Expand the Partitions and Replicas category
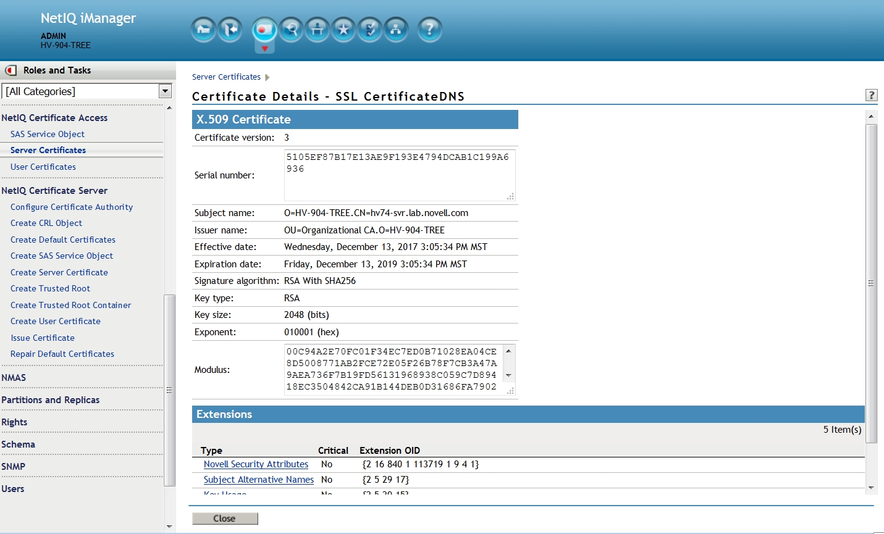The width and height of the screenshot is (884, 534). (x=50, y=400)
